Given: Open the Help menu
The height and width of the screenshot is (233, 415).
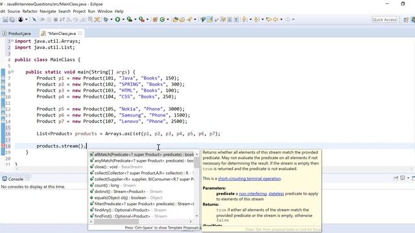Looking at the screenshot, I should (119, 12).
